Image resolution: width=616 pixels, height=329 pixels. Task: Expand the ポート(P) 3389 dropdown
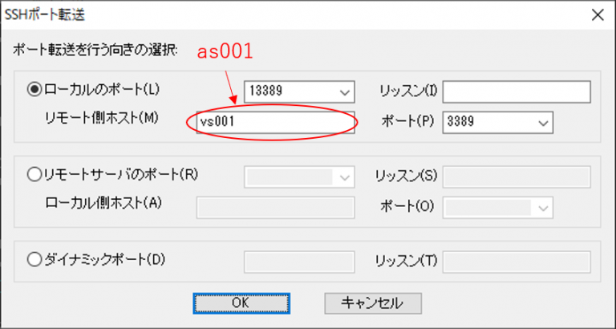pyautogui.click(x=543, y=122)
